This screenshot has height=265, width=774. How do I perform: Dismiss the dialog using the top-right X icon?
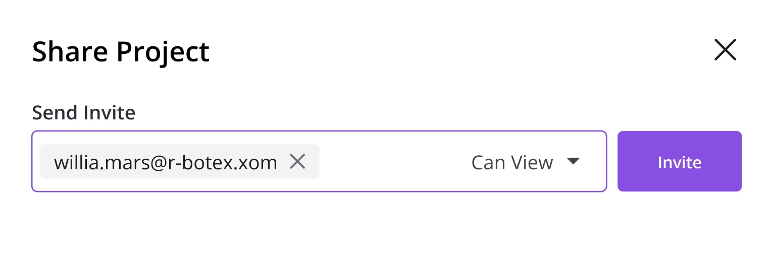pyautogui.click(x=725, y=50)
